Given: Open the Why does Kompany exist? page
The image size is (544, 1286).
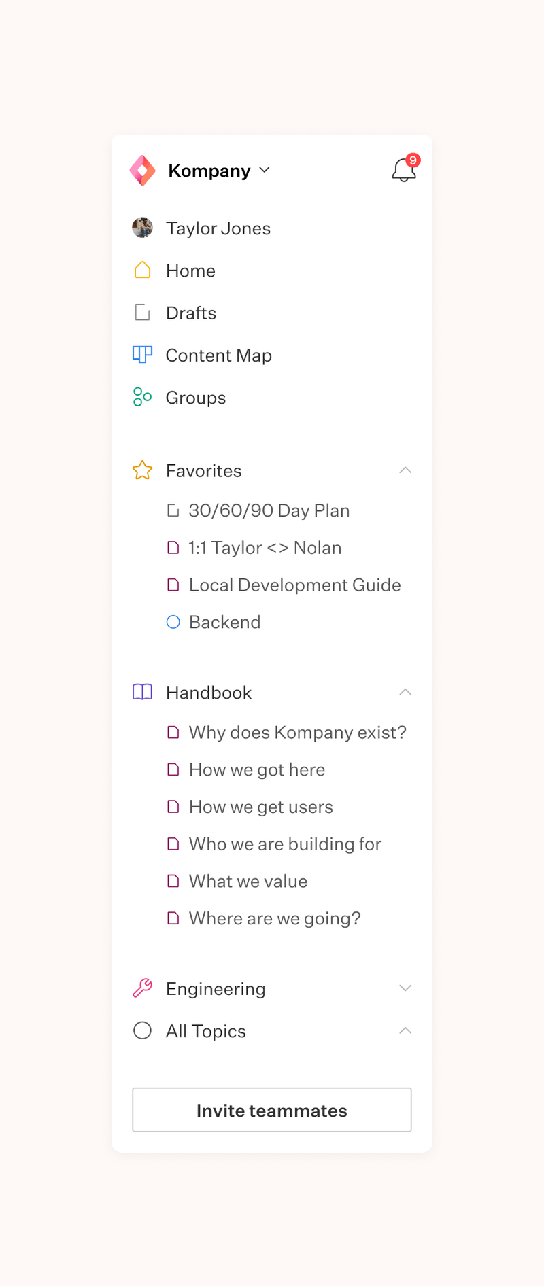Looking at the screenshot, I should click(297, 732).
